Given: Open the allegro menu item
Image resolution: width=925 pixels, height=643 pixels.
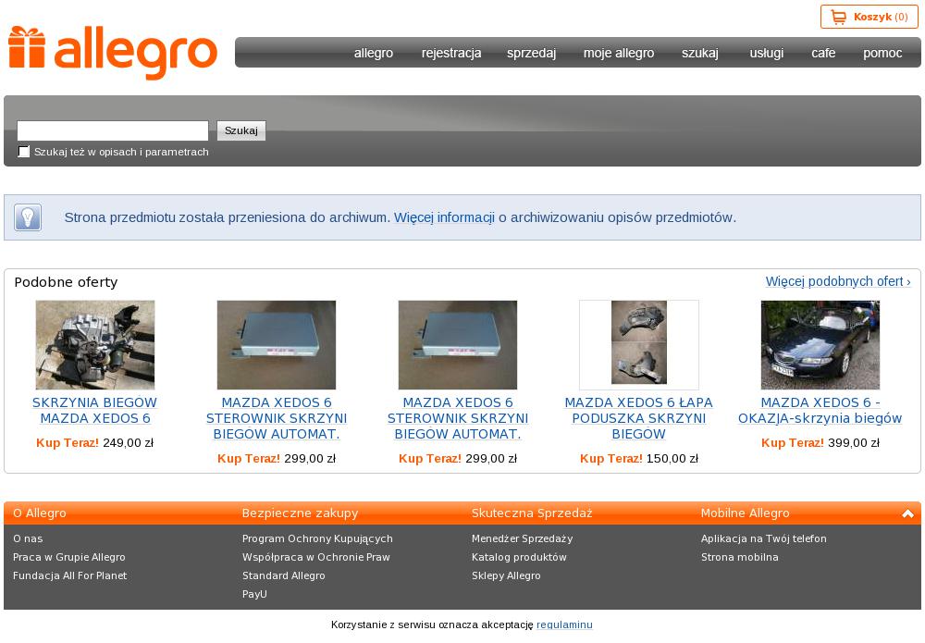Looking at the screenshot, I should click(x=374, y=53).
